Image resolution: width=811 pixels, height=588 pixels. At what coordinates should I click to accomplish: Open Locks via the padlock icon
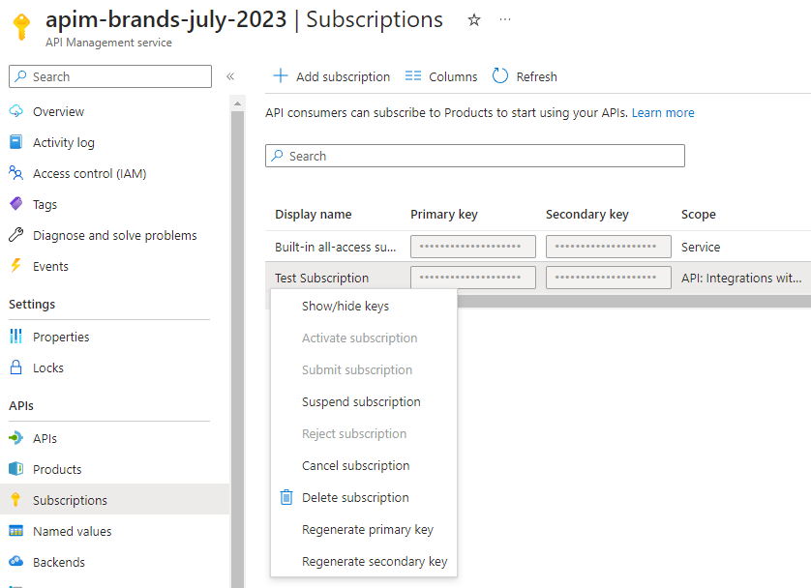pyautogui.click(x=16, y=367)
